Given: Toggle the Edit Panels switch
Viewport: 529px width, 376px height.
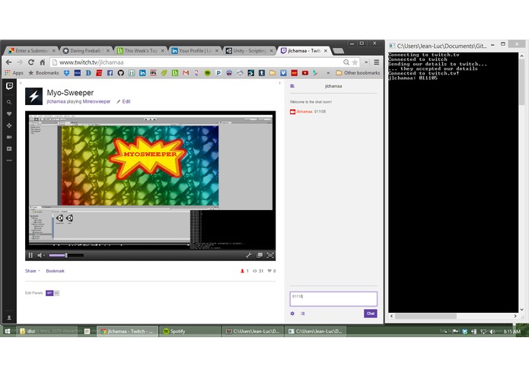Looking at the screenshot, I should (53, 293).
